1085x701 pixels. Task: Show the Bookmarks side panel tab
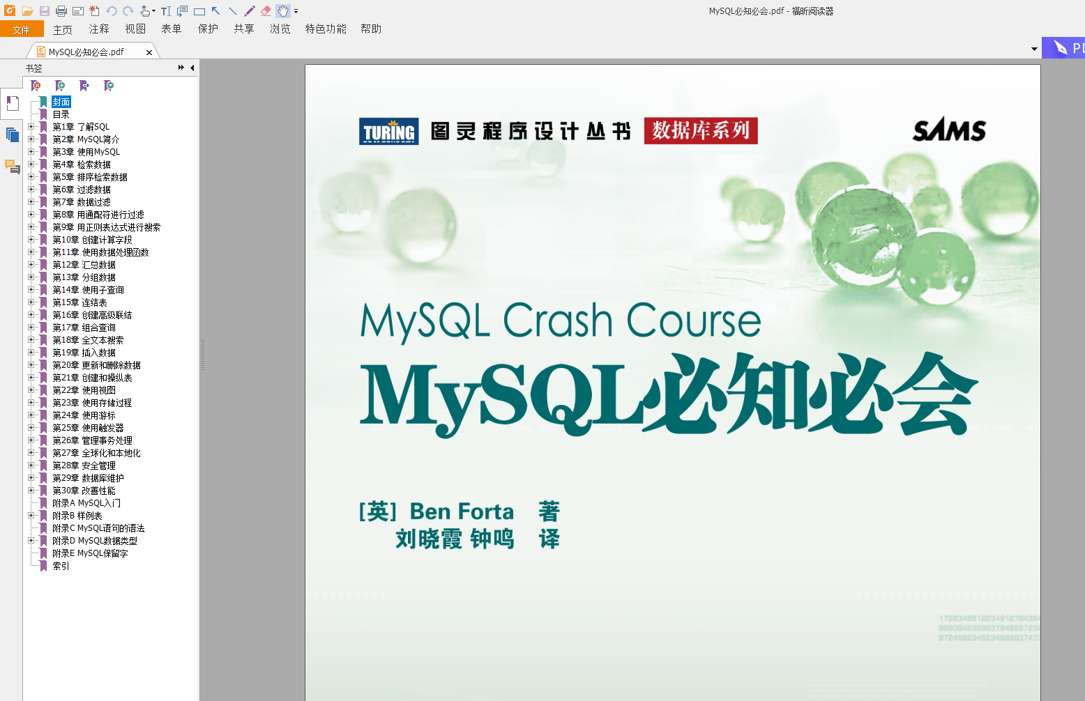coord(12,103)
